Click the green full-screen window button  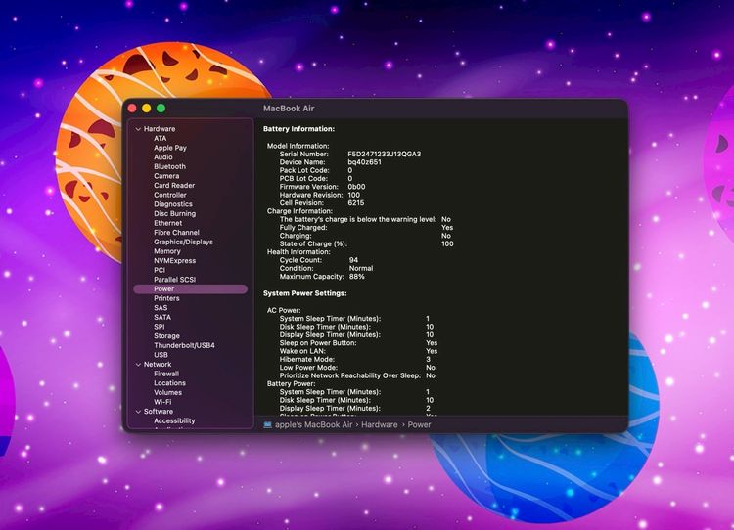(161, 108)
